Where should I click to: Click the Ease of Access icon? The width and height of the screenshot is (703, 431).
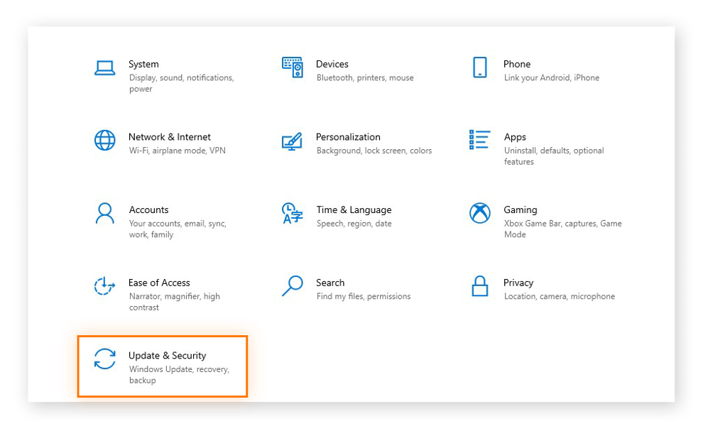(104, 286)
